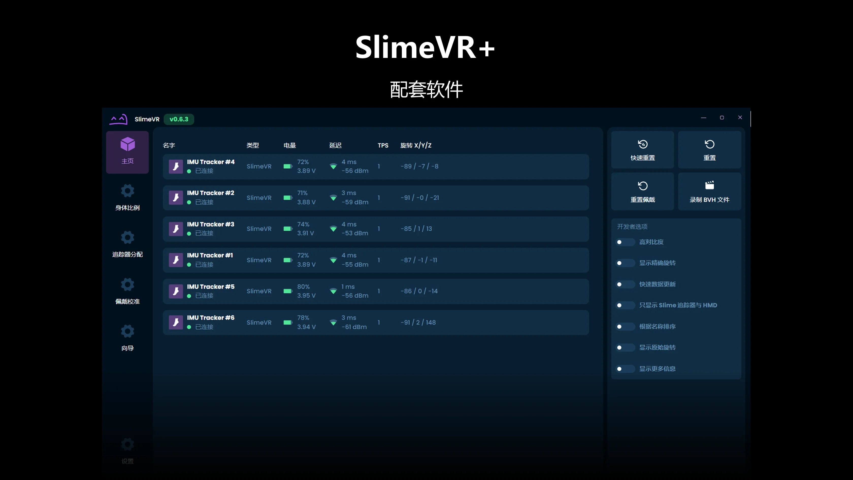Open the 设置 settings gear icon
The image size is (853, 480).
coord(127,444)
